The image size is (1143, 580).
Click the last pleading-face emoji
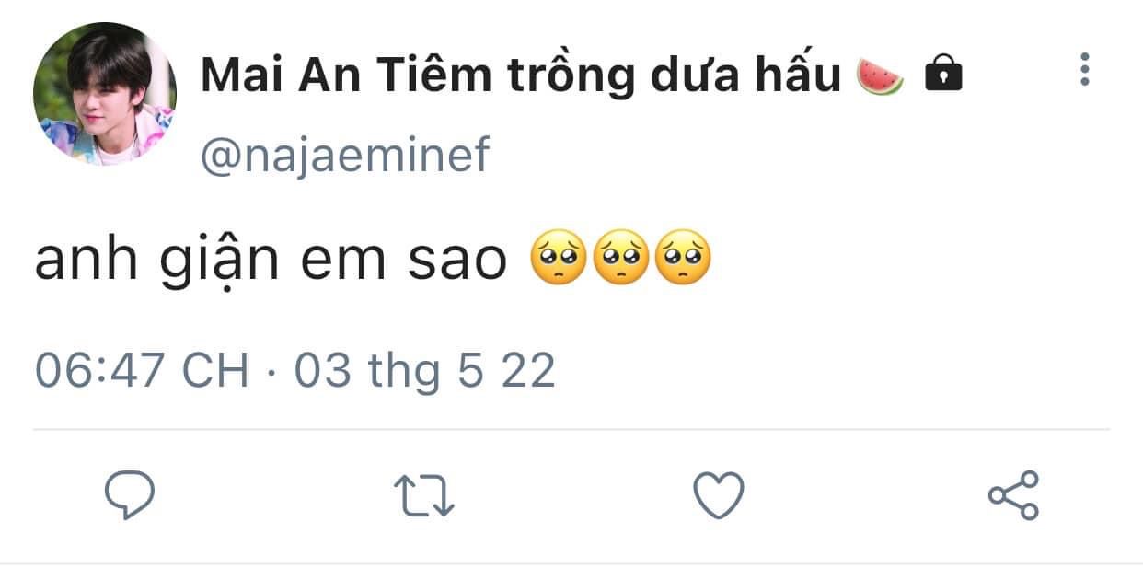(682, 261)
